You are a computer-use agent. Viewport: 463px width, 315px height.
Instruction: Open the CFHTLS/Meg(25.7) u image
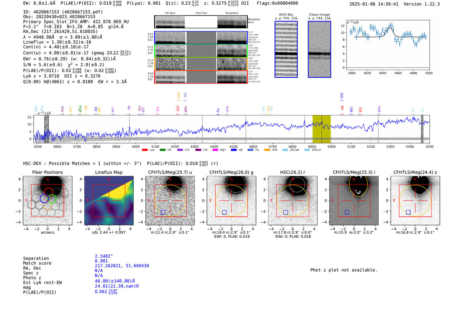(x=170, y=200)
